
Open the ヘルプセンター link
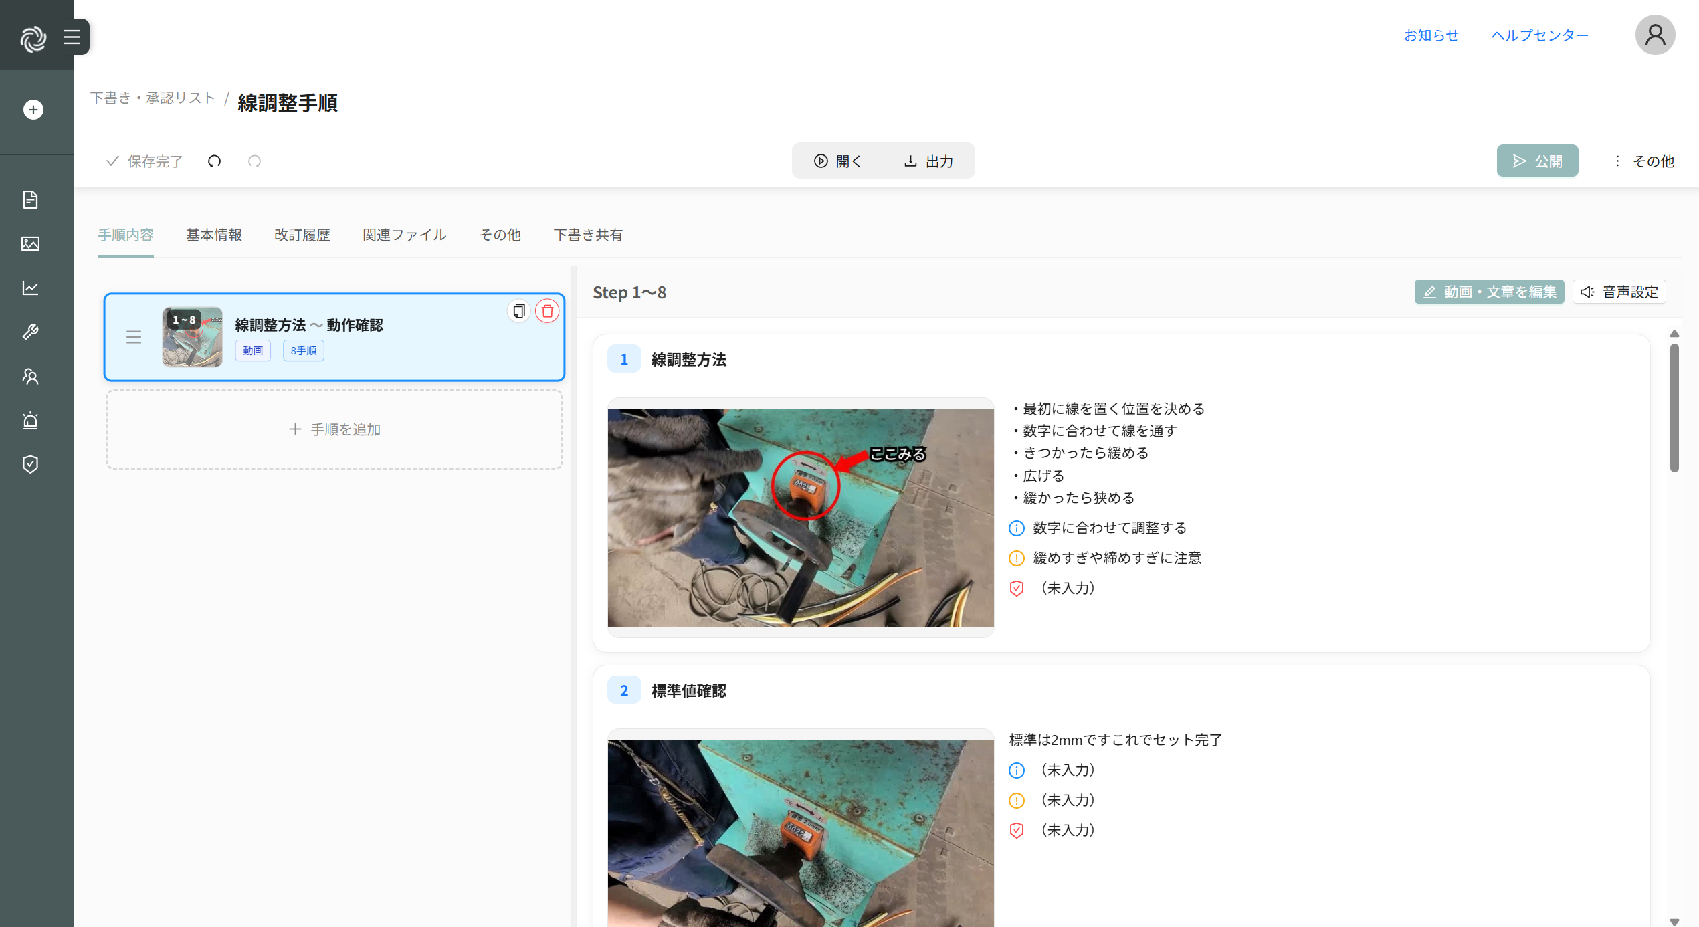click(1540, 35)
